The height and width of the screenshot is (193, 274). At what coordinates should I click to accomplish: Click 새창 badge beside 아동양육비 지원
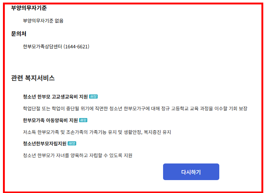point(83,120)
